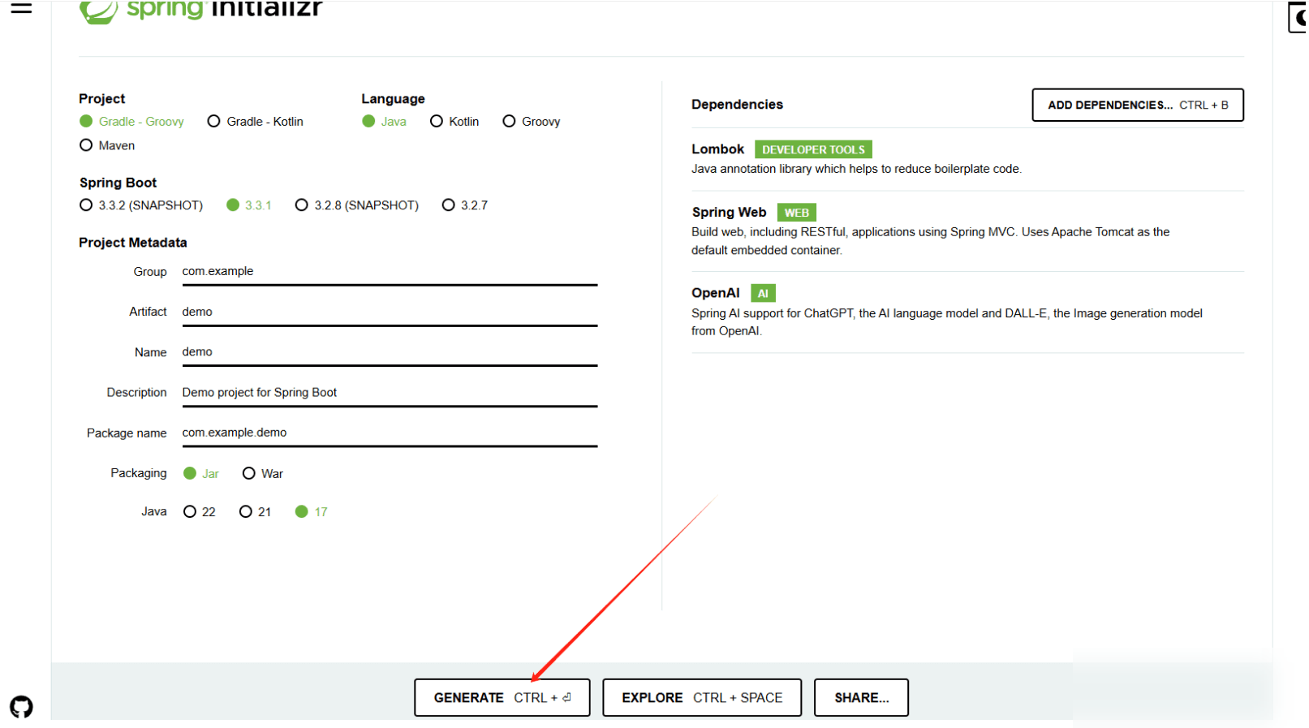This screenshot has height=728, width=1309.
Task: Select Kotlin as the language
Action: coord(454,122)
